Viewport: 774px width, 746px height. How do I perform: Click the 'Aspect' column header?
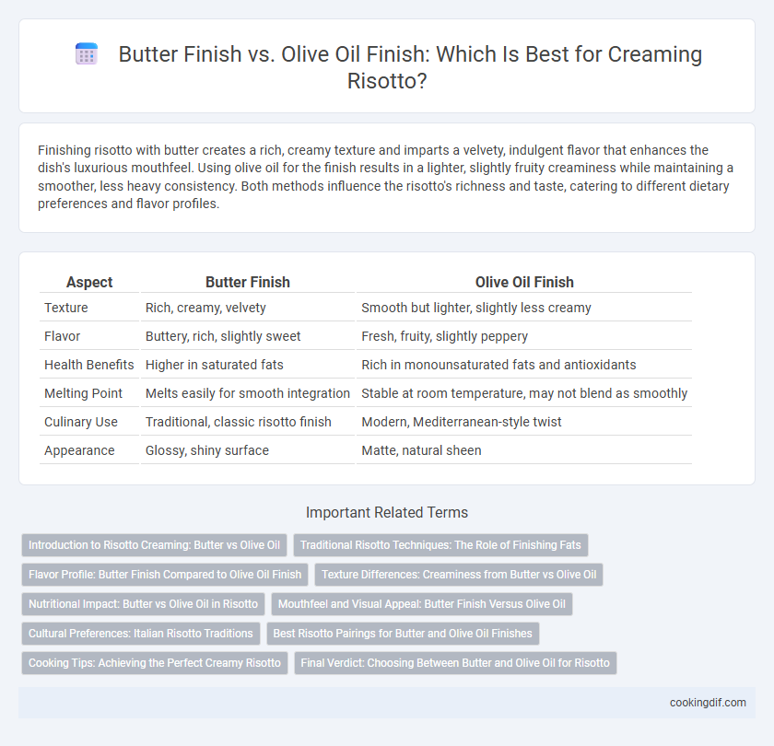(89, 282)
